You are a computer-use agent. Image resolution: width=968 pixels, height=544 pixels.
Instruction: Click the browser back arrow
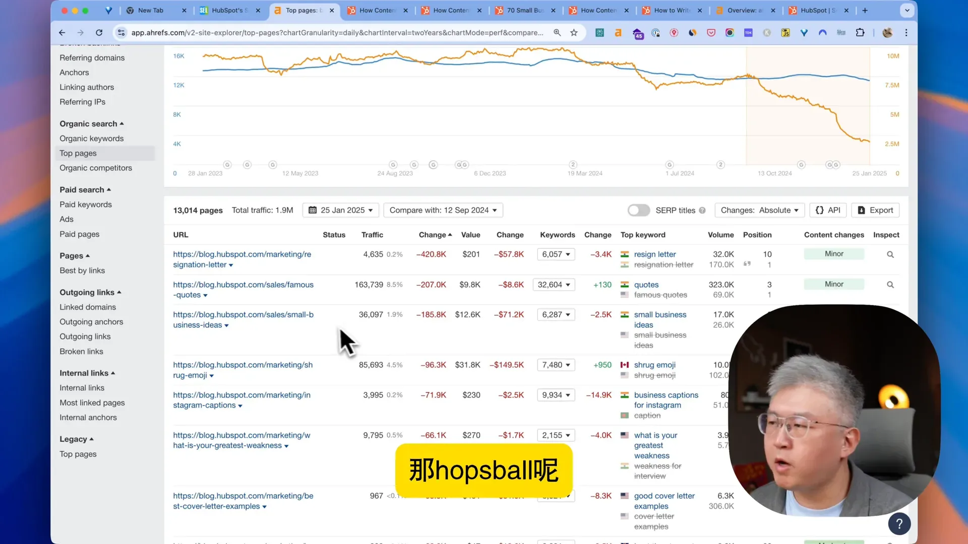pos(62,33)
